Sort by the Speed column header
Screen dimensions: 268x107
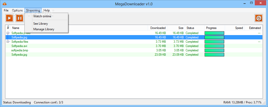tap(235, 28)
